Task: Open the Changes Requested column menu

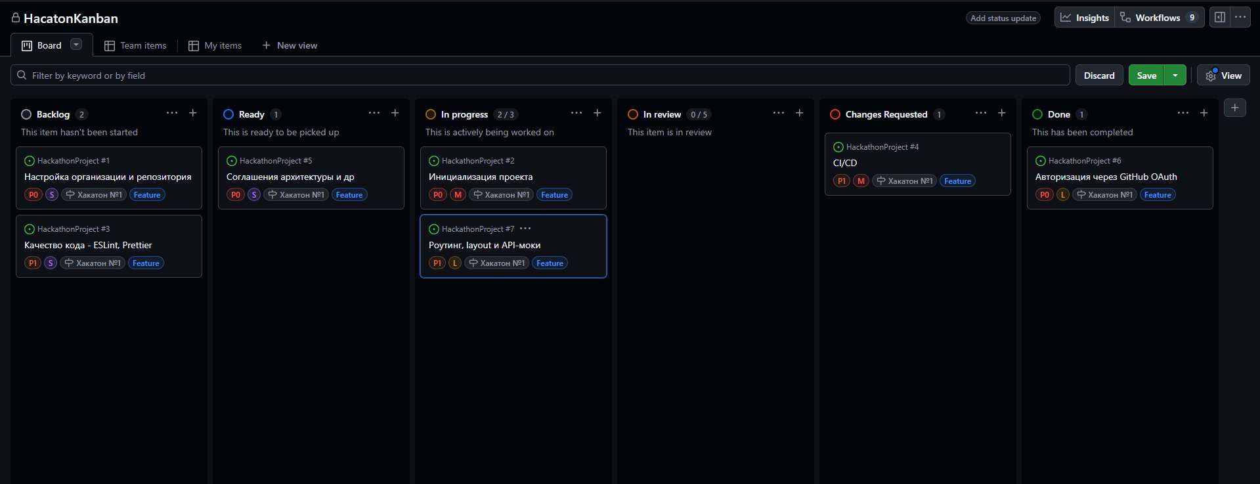Action: point(980,114)
